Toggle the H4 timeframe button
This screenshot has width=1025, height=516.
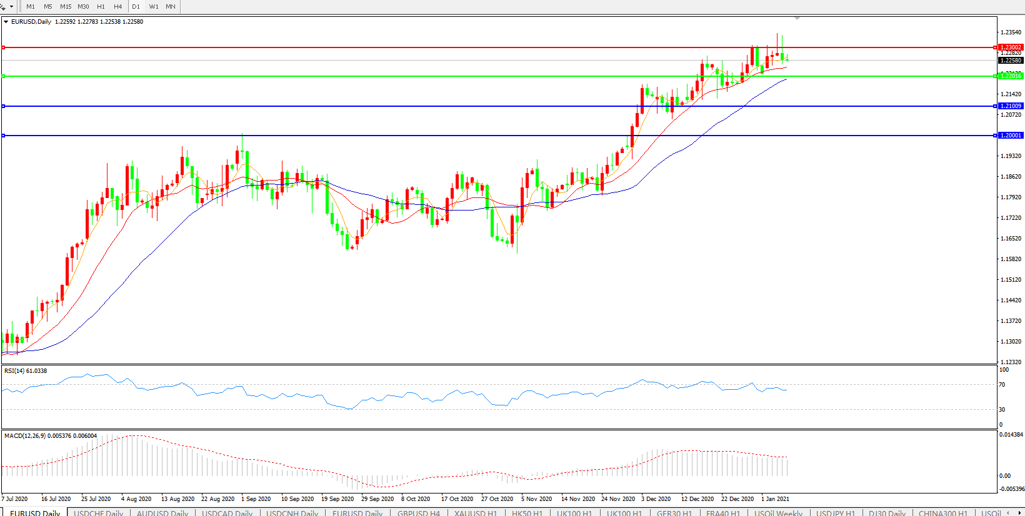coord(118,6)
